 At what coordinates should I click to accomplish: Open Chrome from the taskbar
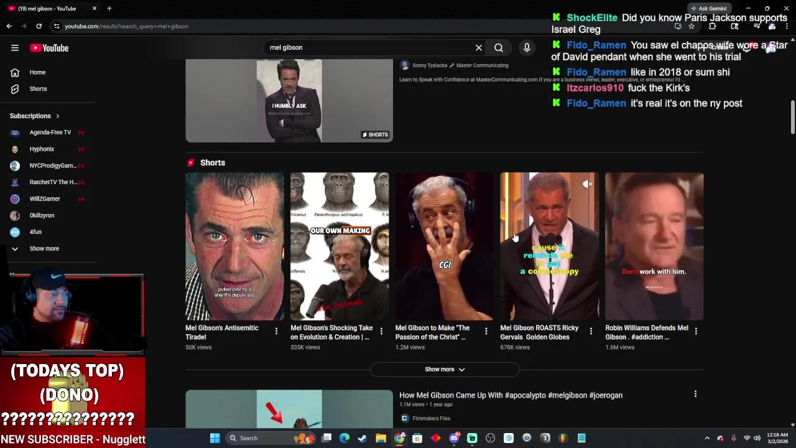(x=399, y=438)
